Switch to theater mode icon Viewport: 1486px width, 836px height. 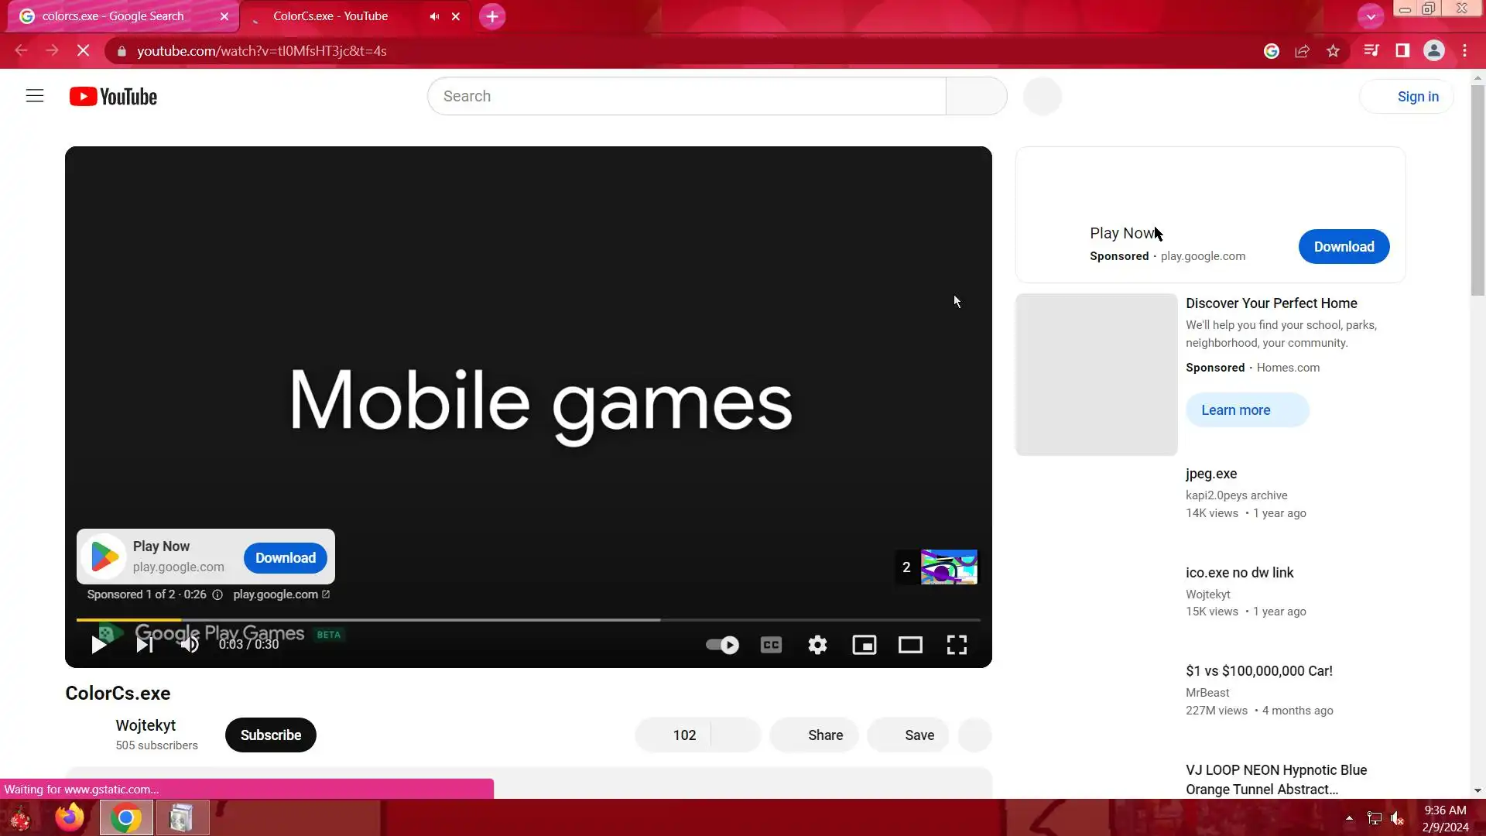tap(910, 645)
